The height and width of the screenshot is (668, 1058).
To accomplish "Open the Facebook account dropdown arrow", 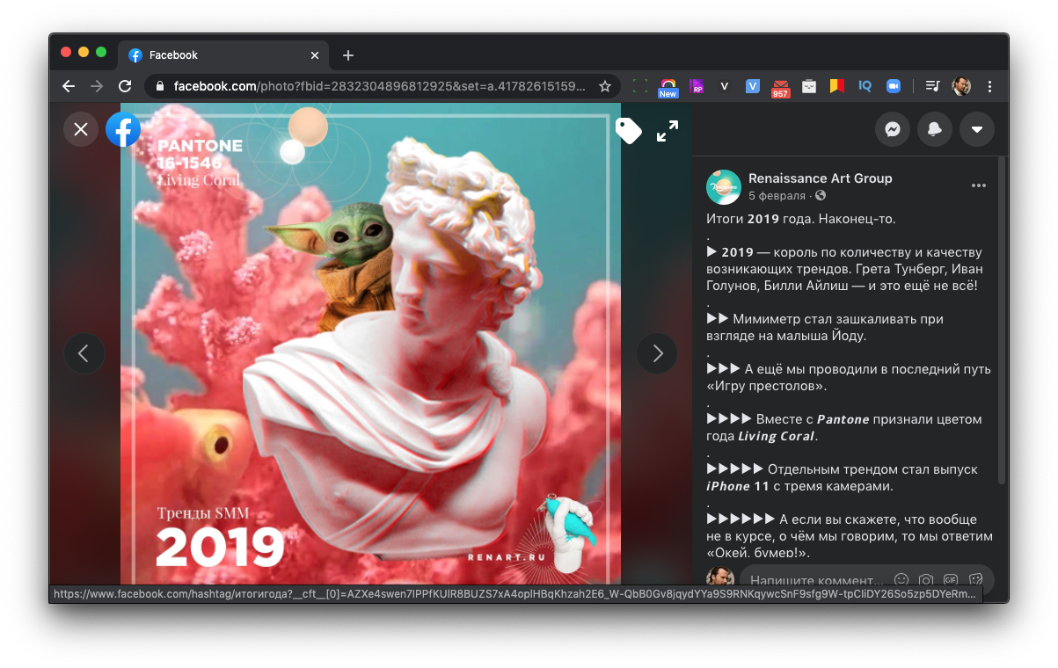I will pos(977,129).
